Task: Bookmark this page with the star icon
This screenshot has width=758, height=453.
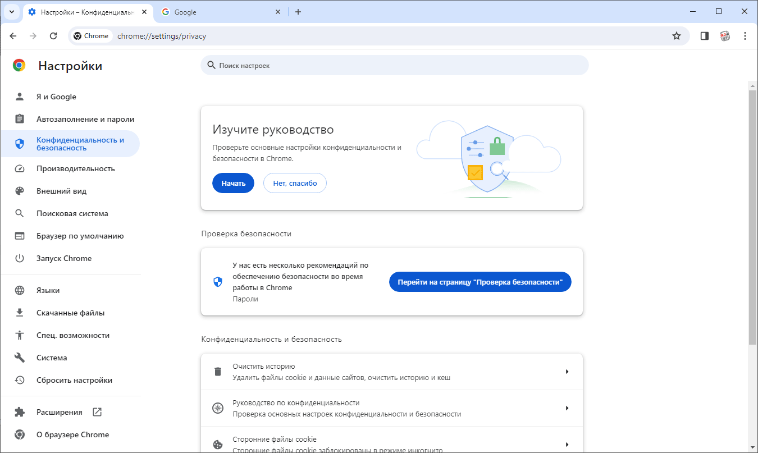Action: 677,36
